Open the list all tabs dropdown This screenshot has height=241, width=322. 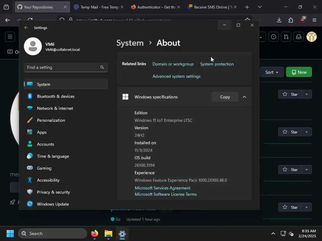pos(259,7)
